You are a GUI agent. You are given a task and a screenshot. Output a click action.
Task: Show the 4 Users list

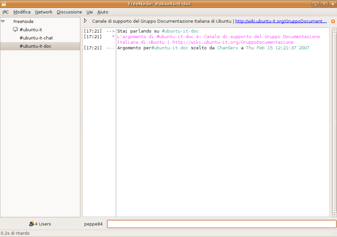pos(40,224)
